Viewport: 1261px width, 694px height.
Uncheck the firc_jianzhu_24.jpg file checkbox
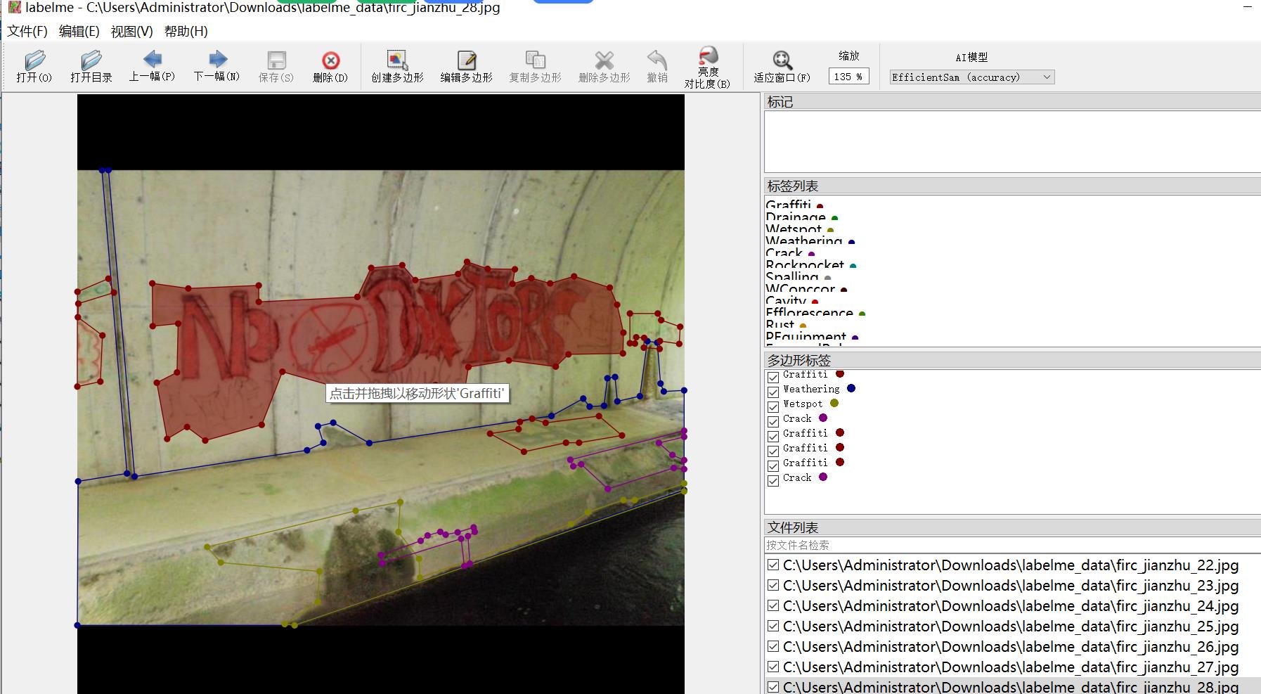pyautogui.click(x=773, y=605)
